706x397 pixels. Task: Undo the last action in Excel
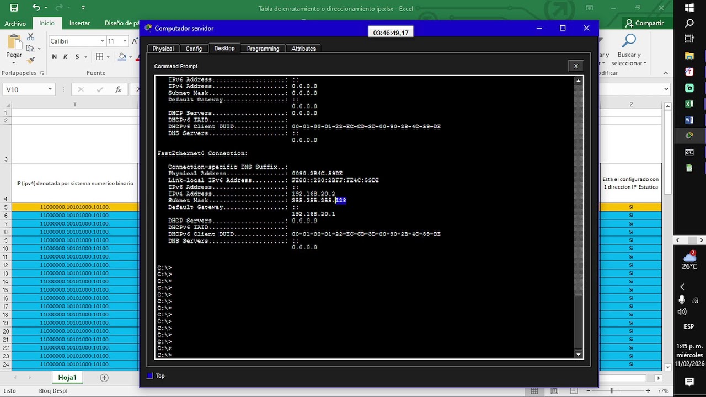click(x=36, y=8)
